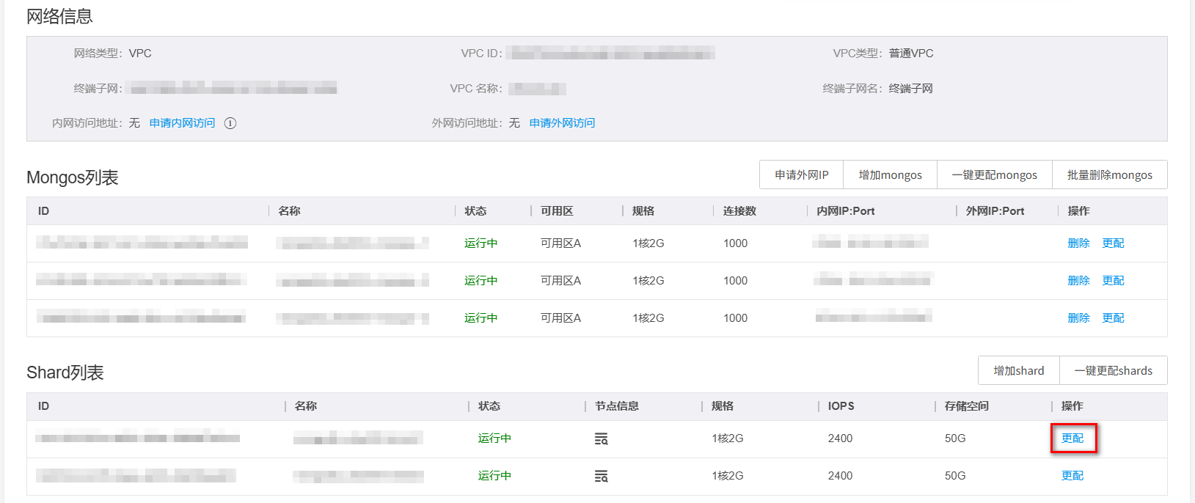Open node info icon for second shard
Screen dimensions: 1195x503
(x=601, y=477)
